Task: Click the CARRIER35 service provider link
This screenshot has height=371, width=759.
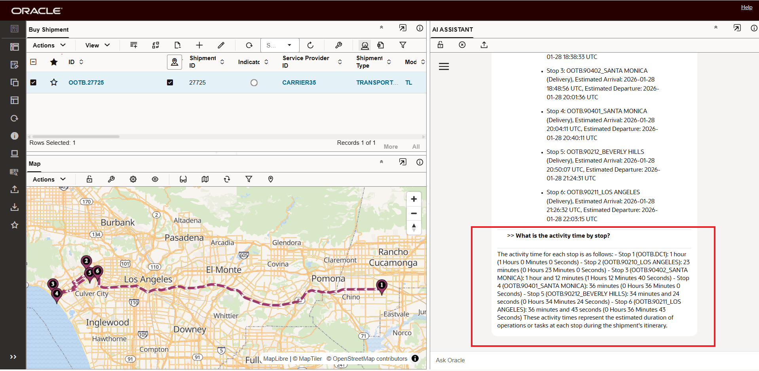Action: click(299, 82)
